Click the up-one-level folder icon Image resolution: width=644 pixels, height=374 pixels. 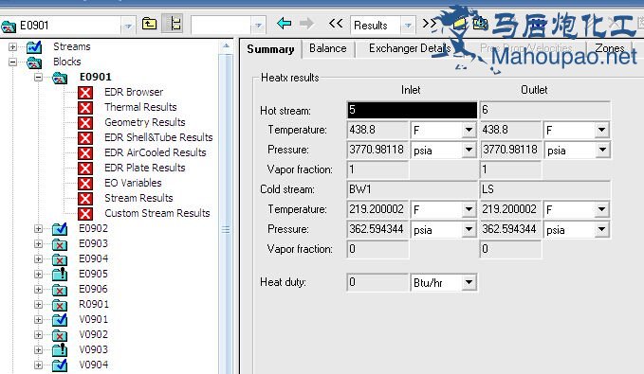coord(149,25)
